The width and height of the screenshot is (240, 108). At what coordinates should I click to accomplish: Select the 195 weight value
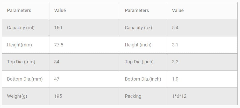coord(58,96)
